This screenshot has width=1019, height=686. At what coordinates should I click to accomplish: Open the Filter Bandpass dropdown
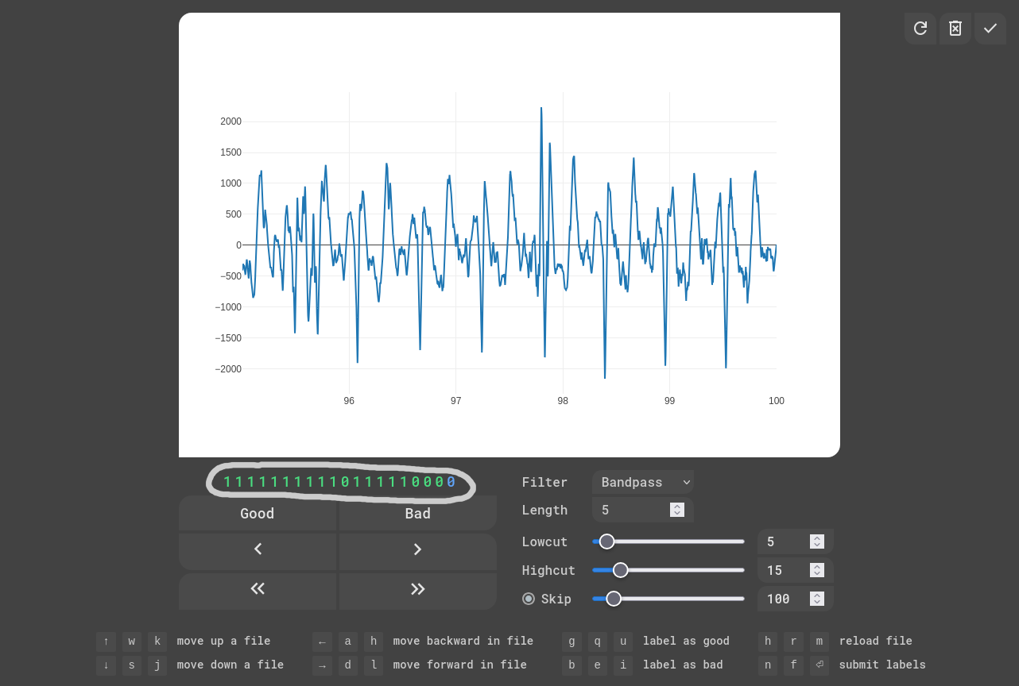click(643, 482)
